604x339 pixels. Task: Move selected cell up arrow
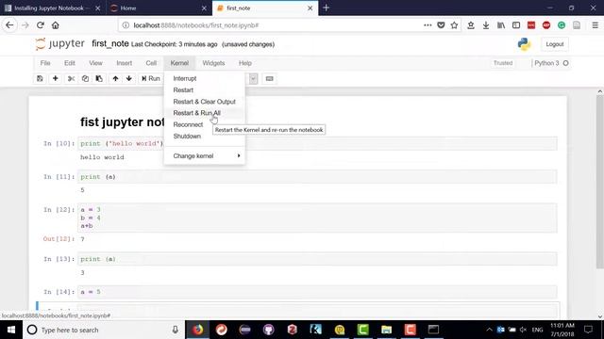[x=115, y=78]
